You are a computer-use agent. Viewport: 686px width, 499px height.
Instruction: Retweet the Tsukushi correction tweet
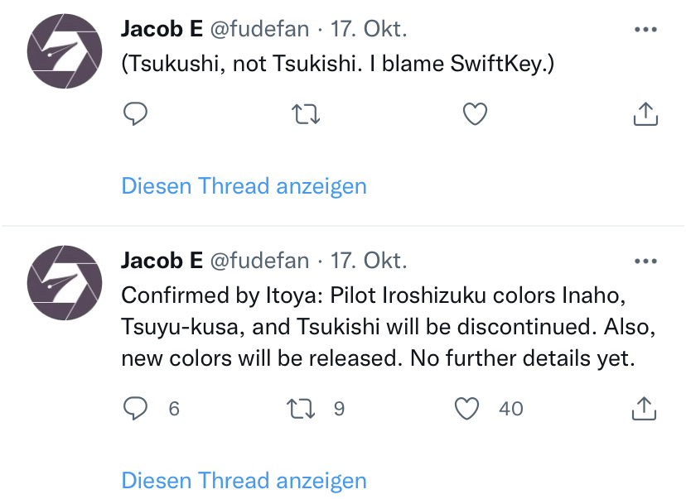306,114
